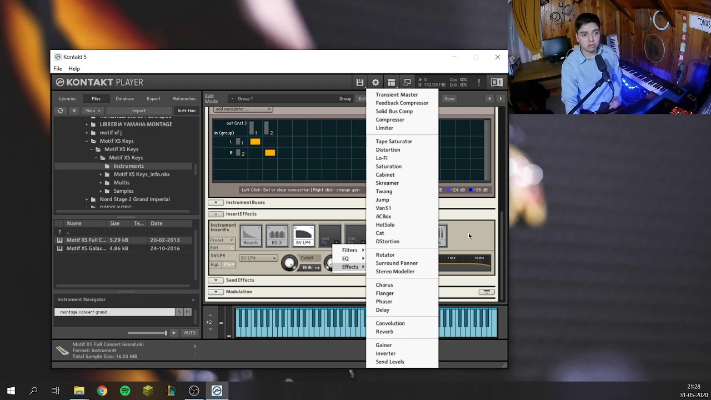The image size is (711, 400).
Task: Open the SV LP4 filter type dropdown
Action: coord(258,258)
